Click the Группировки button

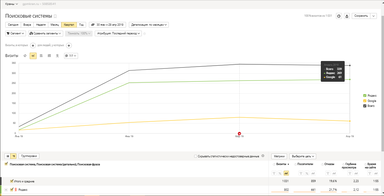coord(29,156)
